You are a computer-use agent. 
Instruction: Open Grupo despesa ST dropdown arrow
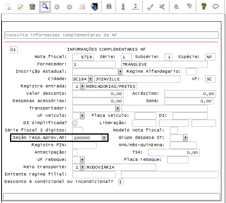pos(186,138)
